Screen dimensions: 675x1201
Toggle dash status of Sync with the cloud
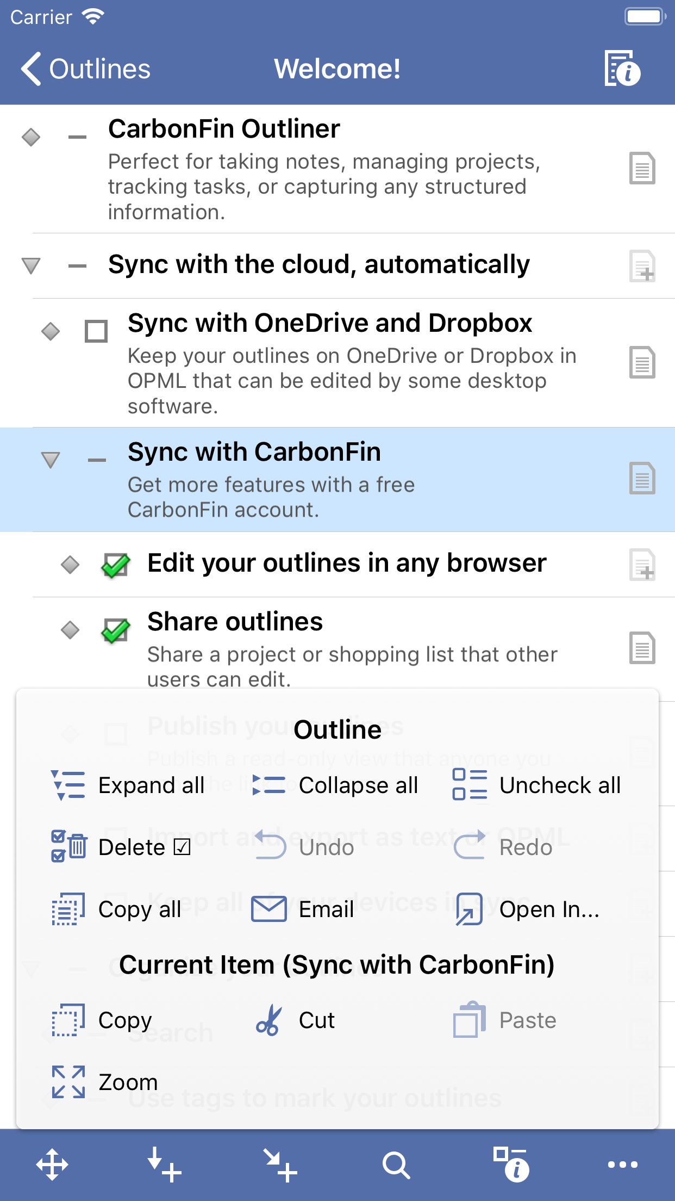[x=78, y=266]
